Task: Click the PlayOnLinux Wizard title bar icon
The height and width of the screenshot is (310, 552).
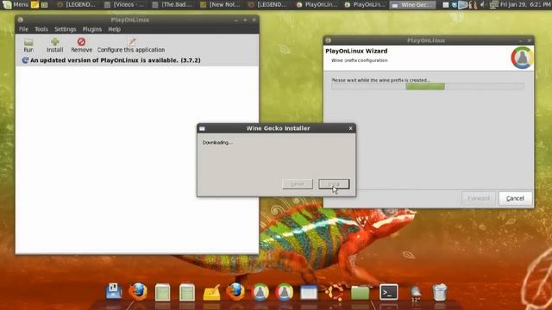Action: tap(328, 40)
